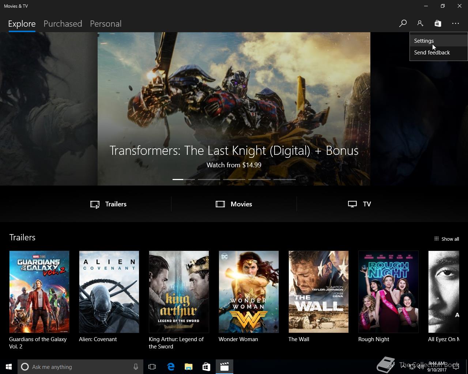
Task: Click the Cortana microphone icon
Action: point(136,367)
